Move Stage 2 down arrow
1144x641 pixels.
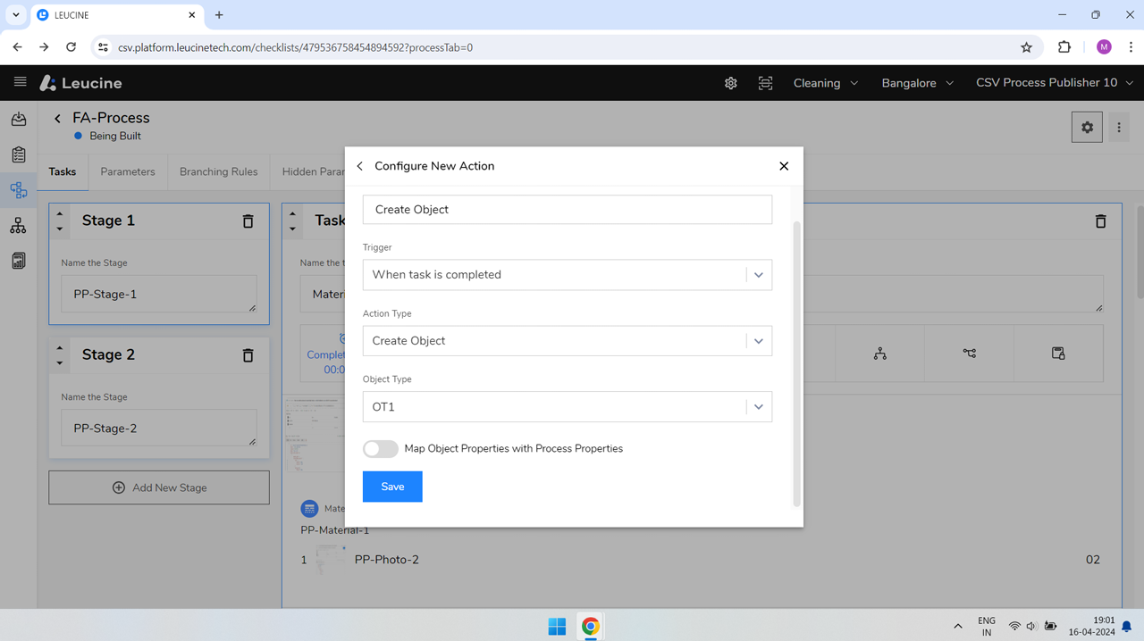pos(60,362)
